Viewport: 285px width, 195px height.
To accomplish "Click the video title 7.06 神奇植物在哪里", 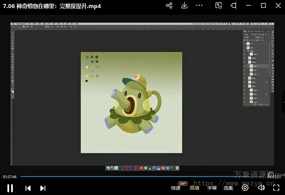I will click(x=52, y=6).
